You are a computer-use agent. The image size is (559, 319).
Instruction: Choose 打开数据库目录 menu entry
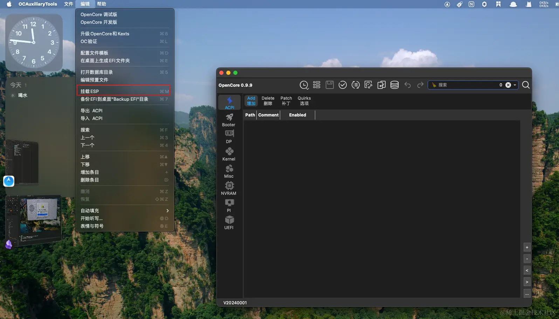point(125,72)
